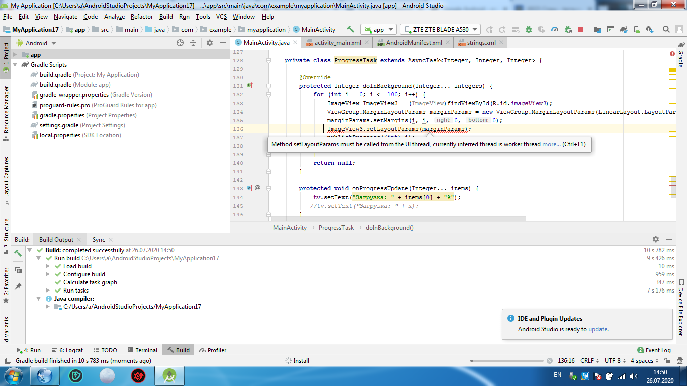Click the Select Opened File target icon
Viewport: 687px width, 386px height.
180,43
